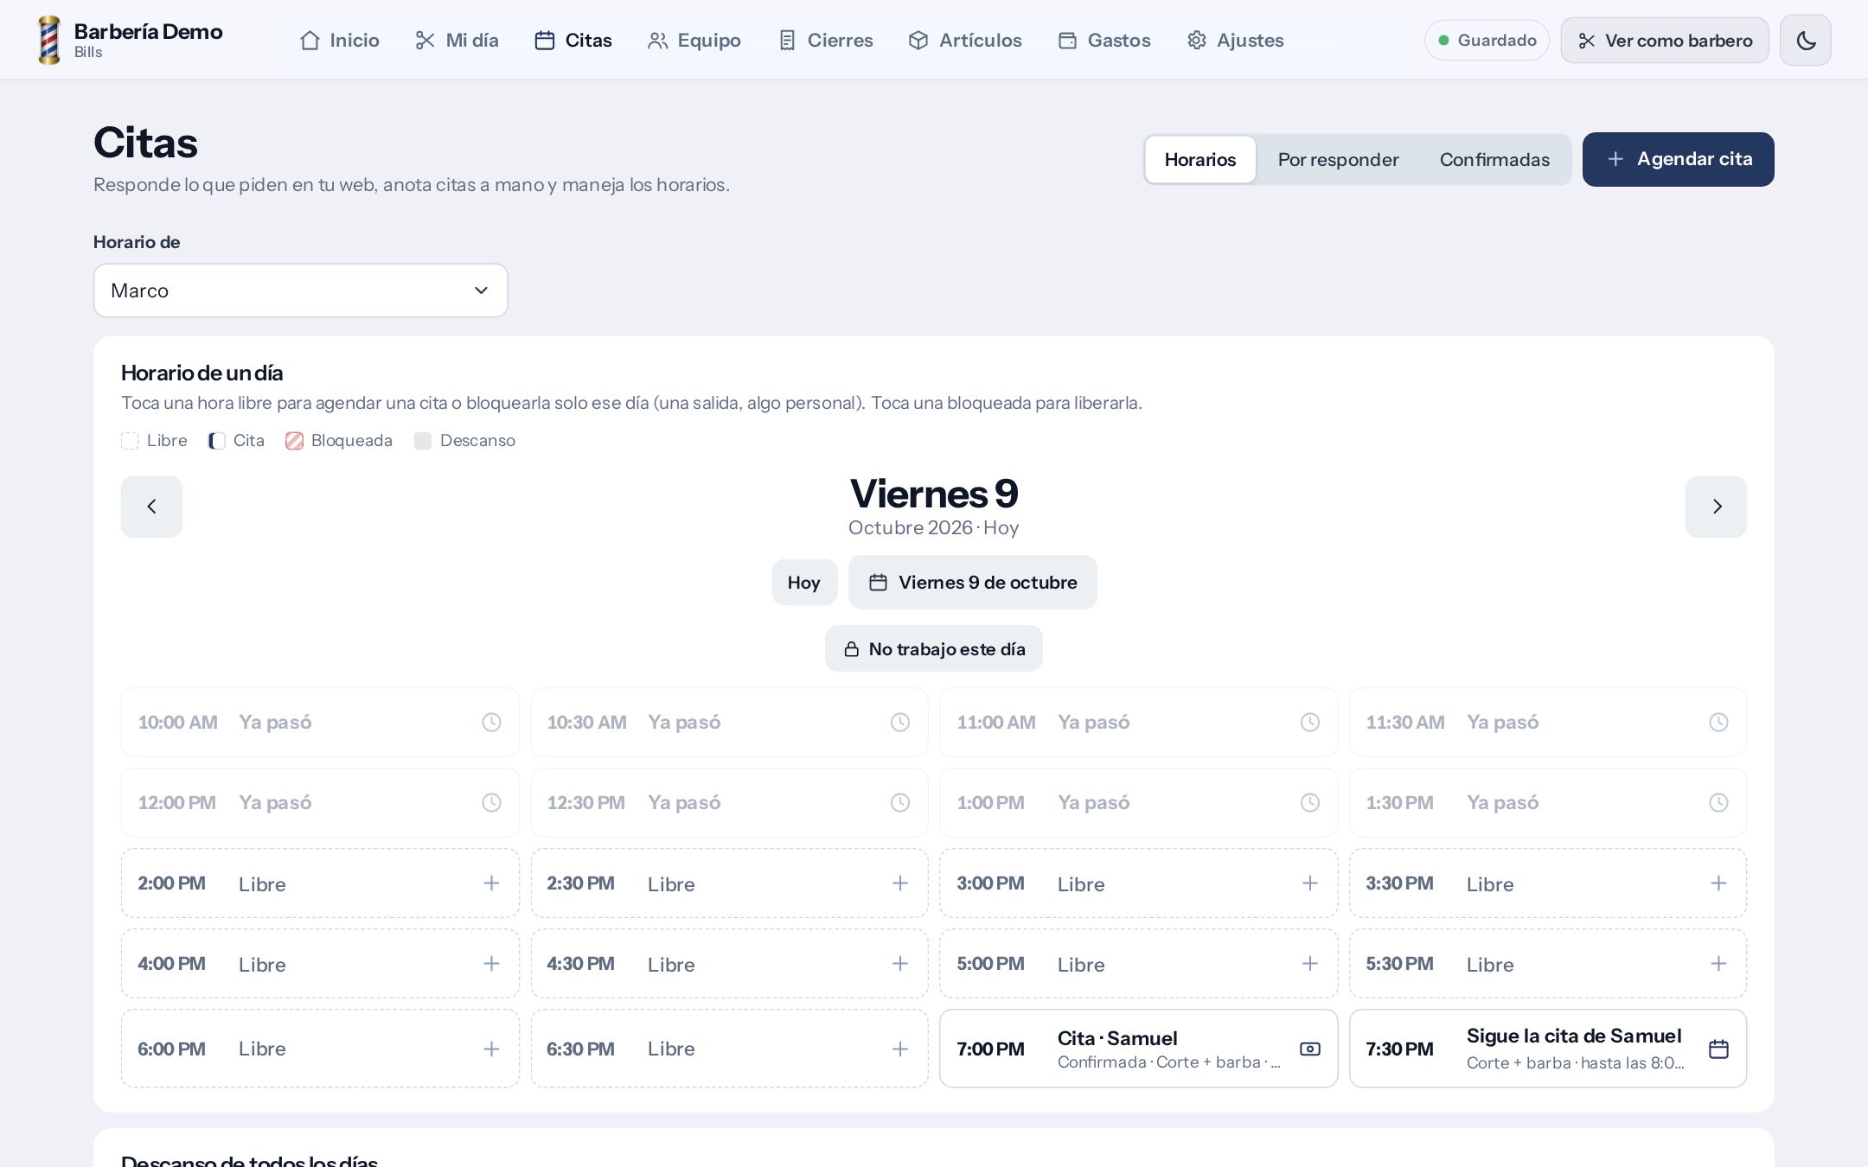Click the 10:30 AM Ya pasó slot
1868x1167 pixels.
click(x=729, y=722)
